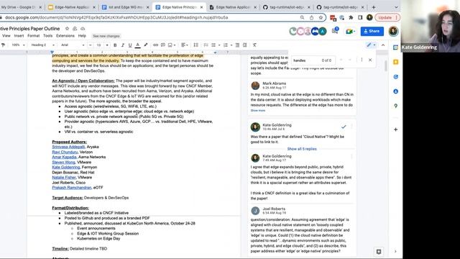Open the text alignment dropdown
Viewport: 460px width, 259px height.
185,45
